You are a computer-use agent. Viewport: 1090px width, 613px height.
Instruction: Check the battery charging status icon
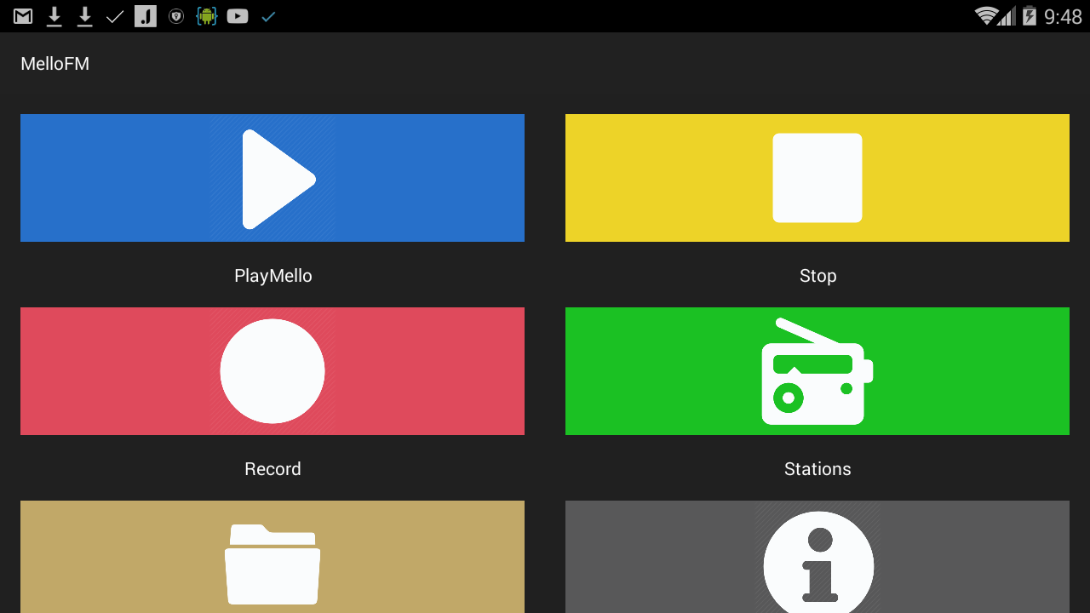pos(1030,16)
